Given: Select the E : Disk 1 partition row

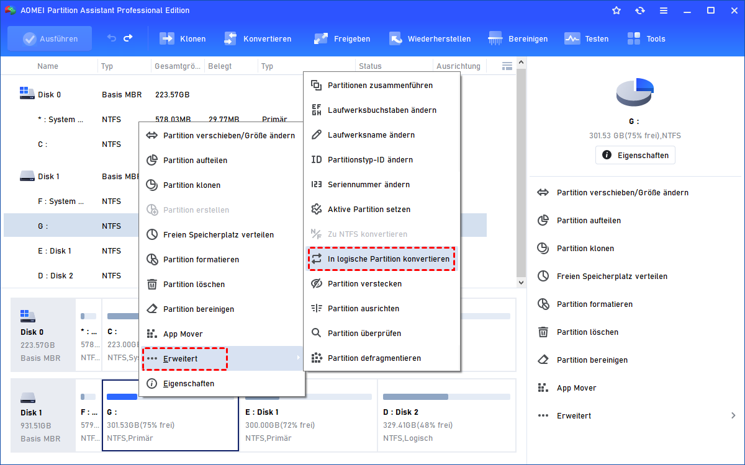Looking at the screenshot, I should point(71,251).
